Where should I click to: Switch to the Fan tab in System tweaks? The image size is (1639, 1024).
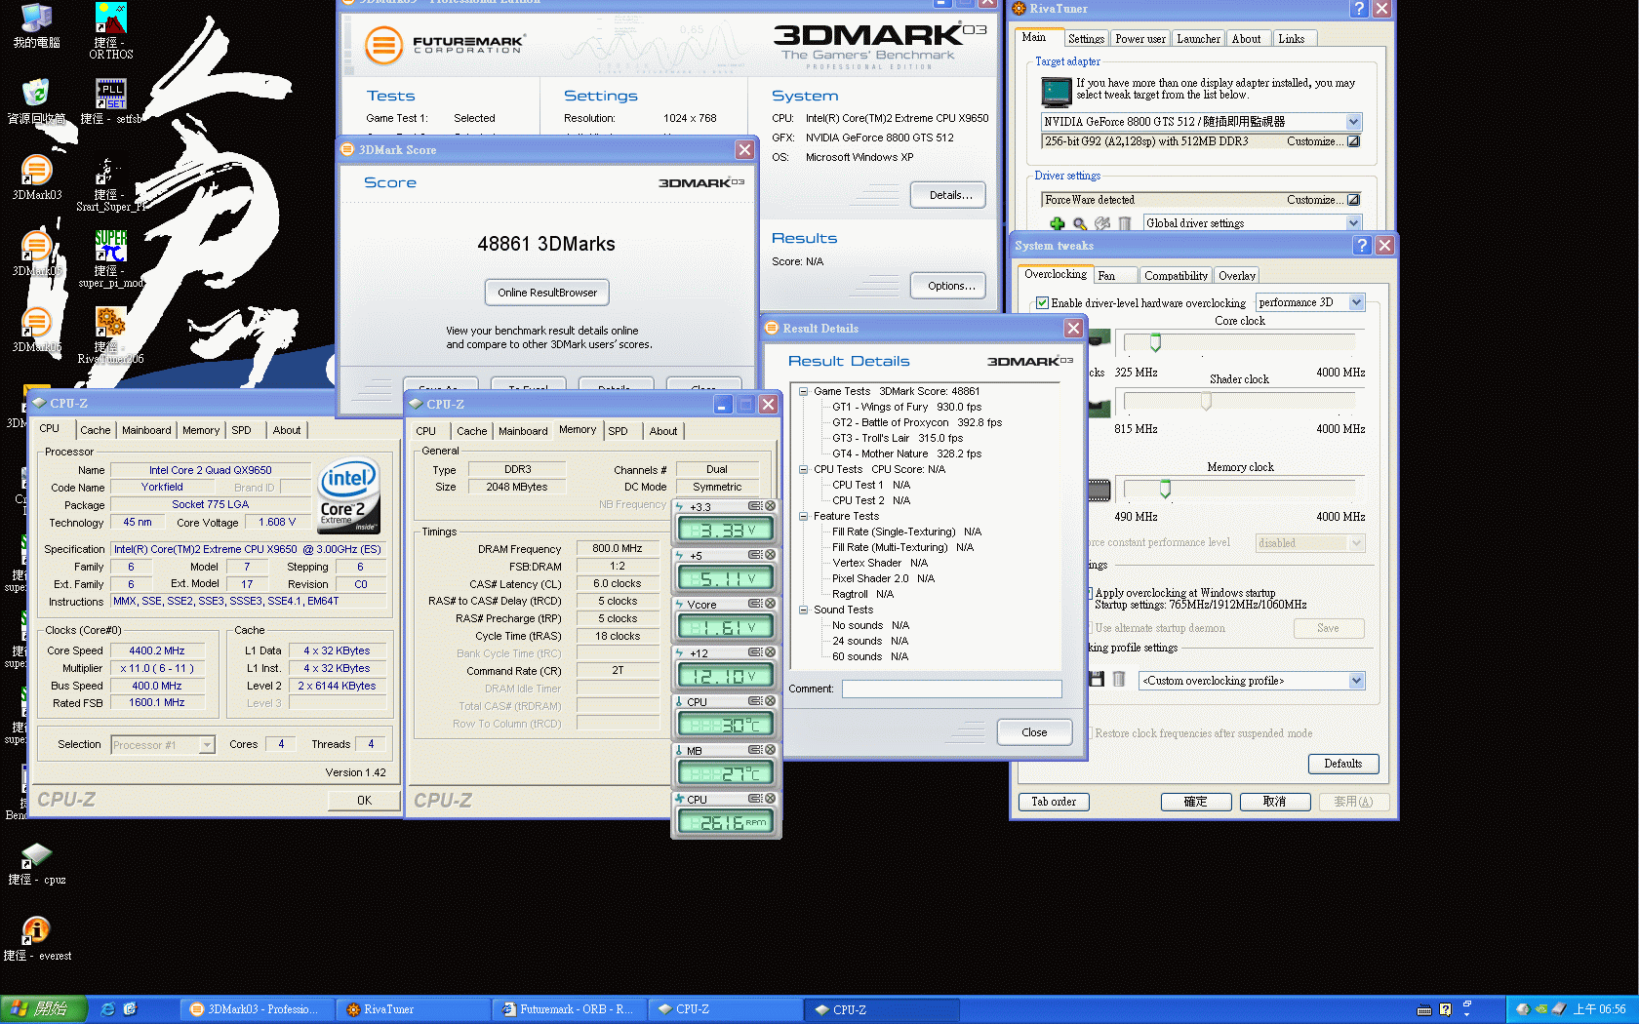coord(1114,276)
